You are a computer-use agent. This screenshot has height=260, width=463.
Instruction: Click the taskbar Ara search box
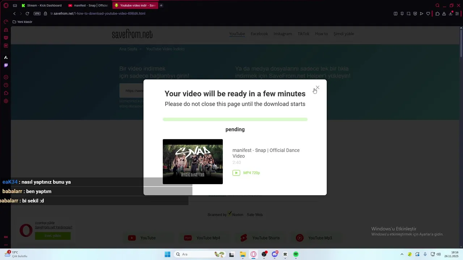(x=200, y=254)
